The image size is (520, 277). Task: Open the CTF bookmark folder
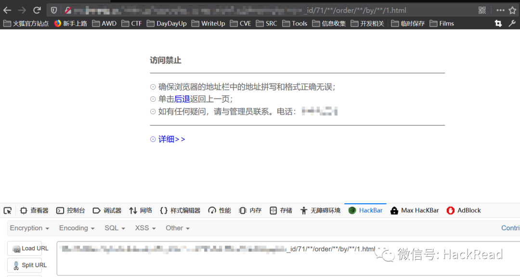(131, 24)
